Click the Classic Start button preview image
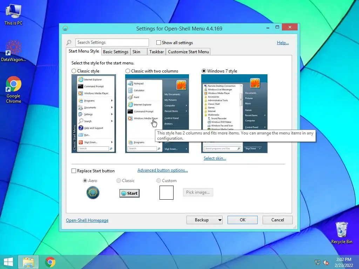Viewport: 359px width, 269px height. 129,193
